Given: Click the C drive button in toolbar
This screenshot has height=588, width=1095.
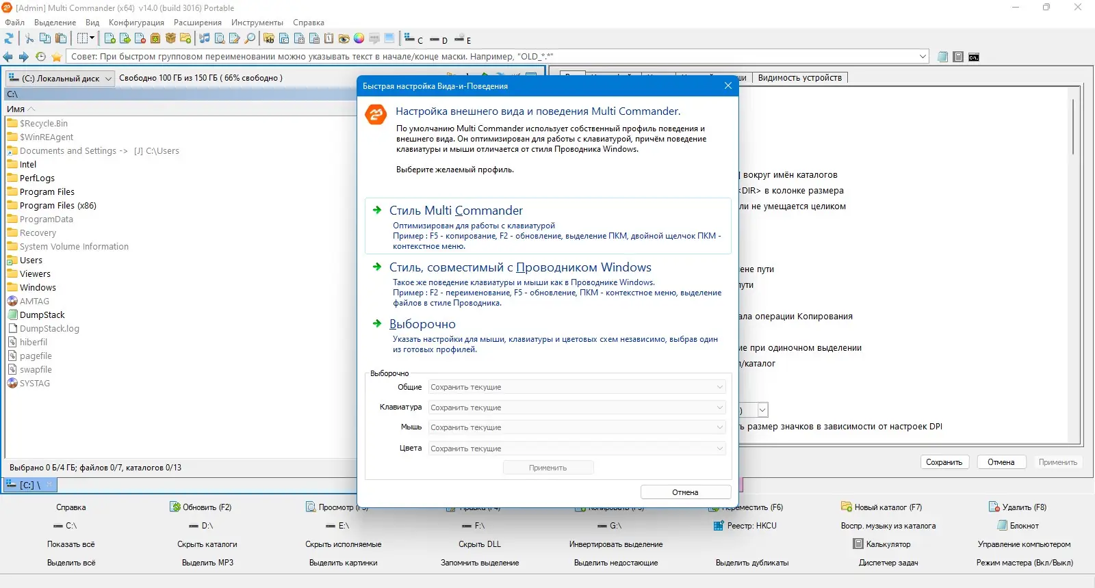Looking at the screenshot, I should 414,39.
